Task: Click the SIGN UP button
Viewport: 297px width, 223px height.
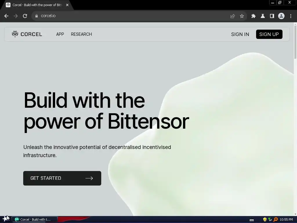Action: pyautogui.click(x=269, y=34)
